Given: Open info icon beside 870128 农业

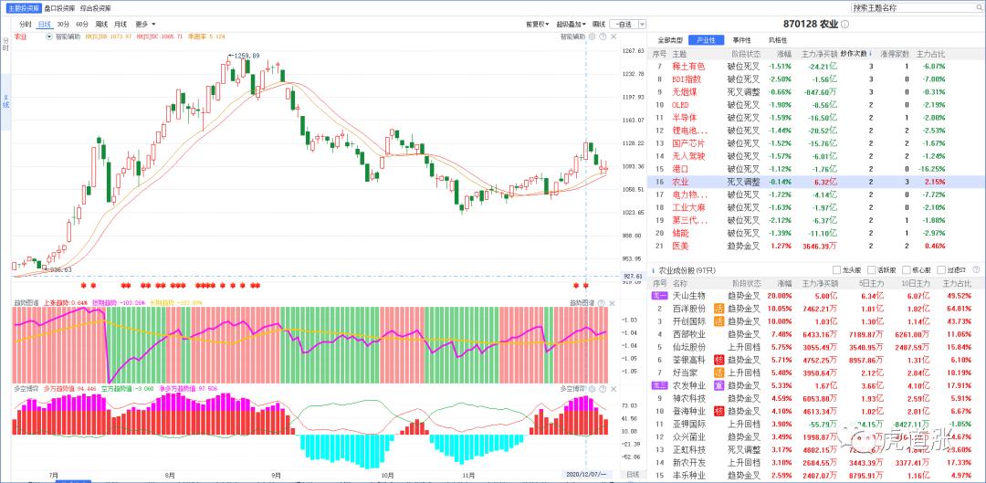Looking at the screenshot, I should point(845,25).
